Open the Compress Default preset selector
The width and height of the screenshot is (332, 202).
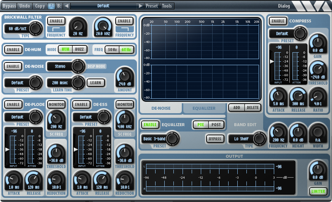(288, 34)
